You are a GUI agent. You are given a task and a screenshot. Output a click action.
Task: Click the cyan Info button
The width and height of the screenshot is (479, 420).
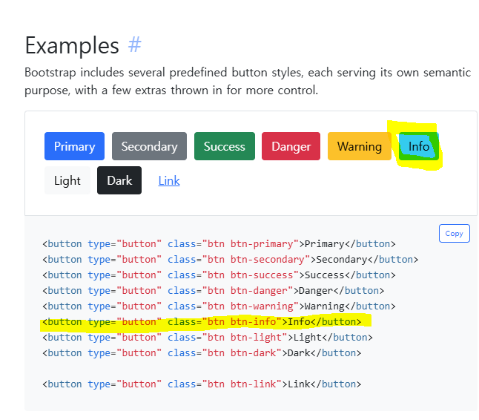point(419,146)
